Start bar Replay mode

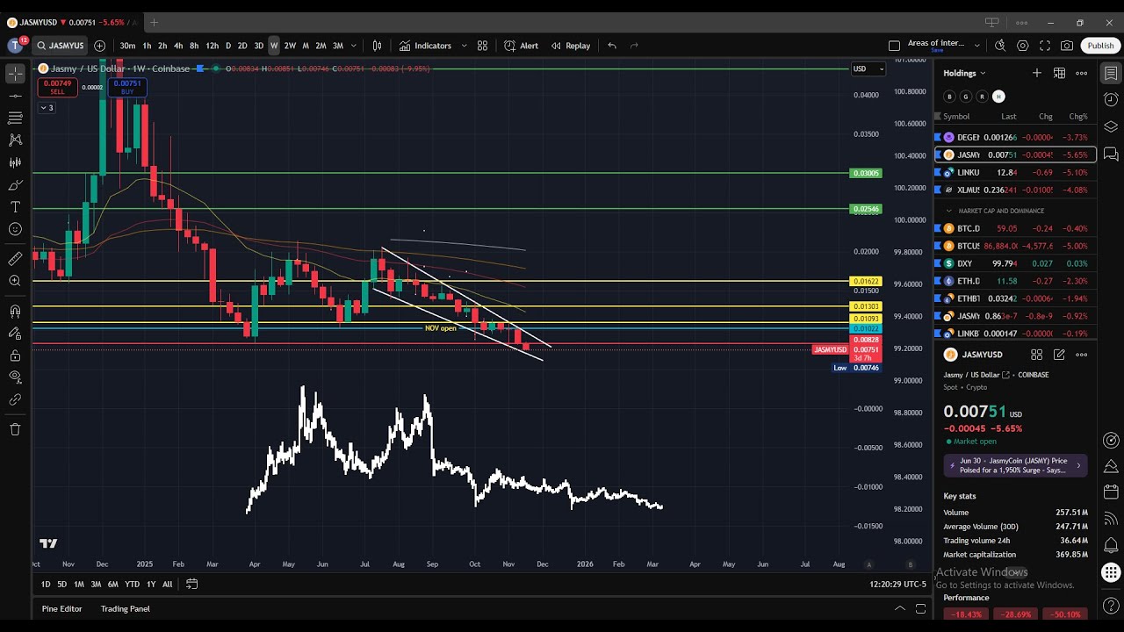570,46
